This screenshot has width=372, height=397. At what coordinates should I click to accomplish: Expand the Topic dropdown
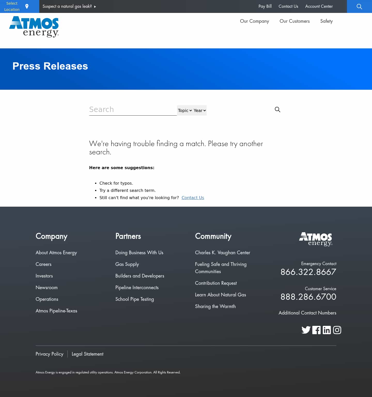pos(185,110)
